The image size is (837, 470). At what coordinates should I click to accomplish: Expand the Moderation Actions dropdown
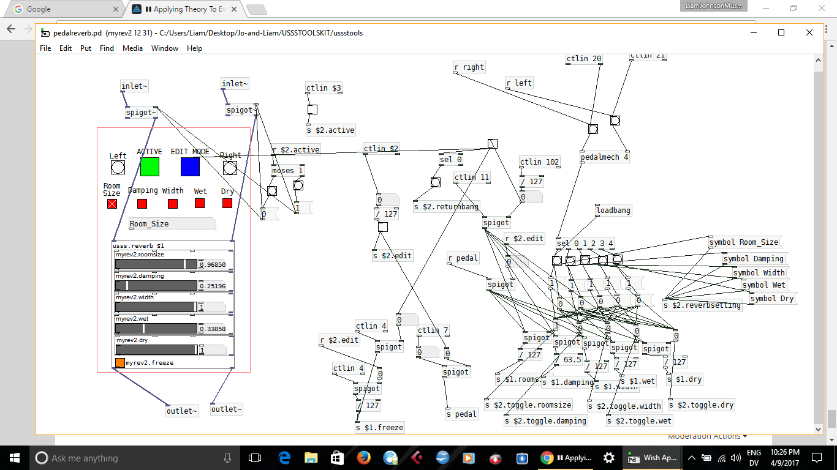(707, 436)
